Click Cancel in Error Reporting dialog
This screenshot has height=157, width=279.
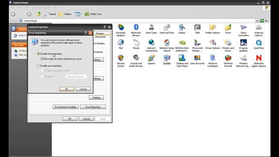(83, 89)
